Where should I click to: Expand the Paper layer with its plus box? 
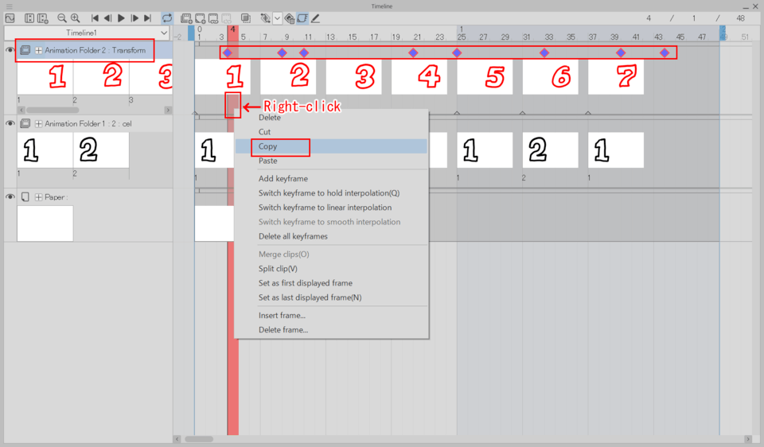38,197
